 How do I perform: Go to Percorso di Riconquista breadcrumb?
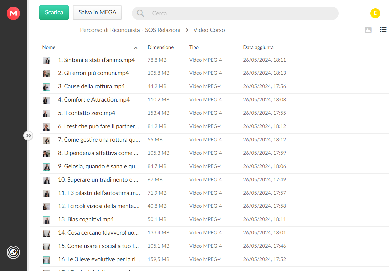click(130, 30)
